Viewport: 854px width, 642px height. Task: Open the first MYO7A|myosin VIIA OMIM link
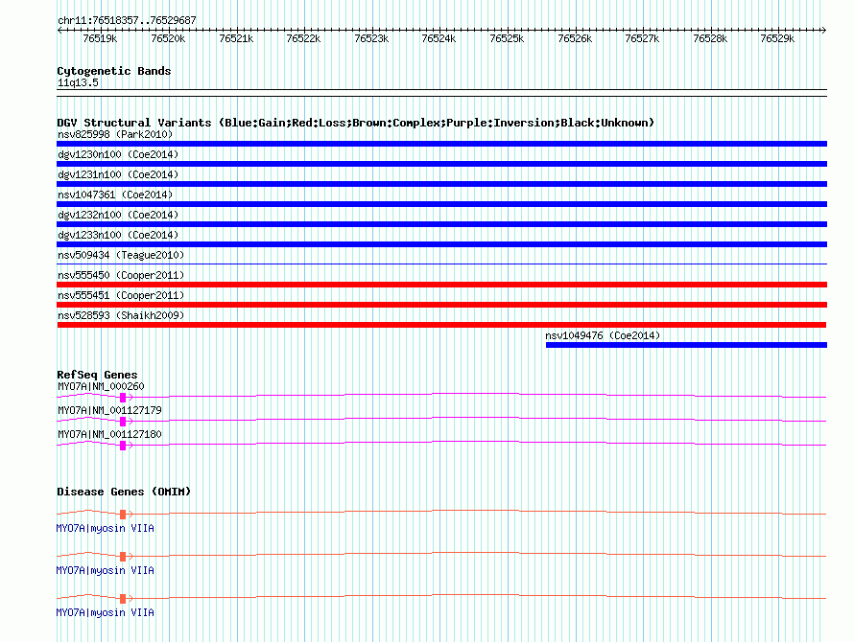click(106, 528)
